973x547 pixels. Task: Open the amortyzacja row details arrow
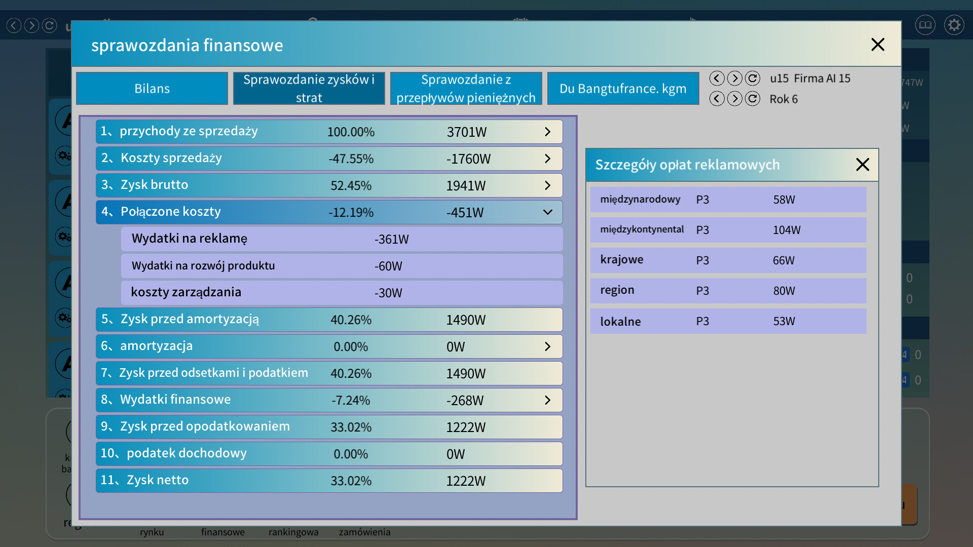[547, 346]
